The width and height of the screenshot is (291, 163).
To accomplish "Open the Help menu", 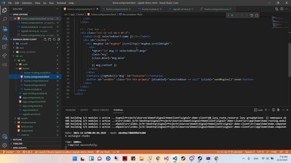I will [x=71, y=3].
